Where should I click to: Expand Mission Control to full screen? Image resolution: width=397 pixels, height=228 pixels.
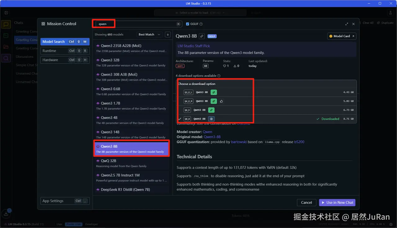point(347,24)
